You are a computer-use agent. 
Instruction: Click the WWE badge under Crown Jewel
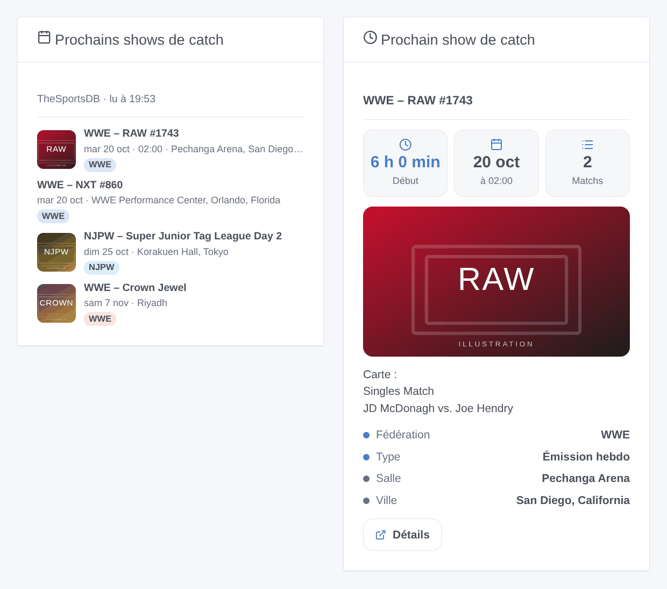pos(100,319)
